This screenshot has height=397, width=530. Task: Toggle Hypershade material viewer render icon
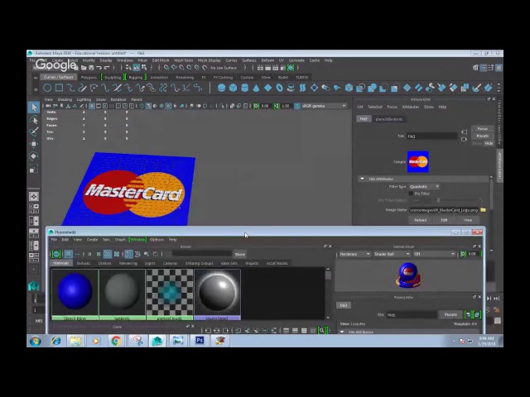[463, 254]
